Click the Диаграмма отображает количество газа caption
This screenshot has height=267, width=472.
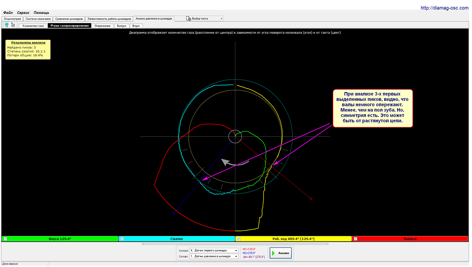pyautogui.click(x=235, y=33)
